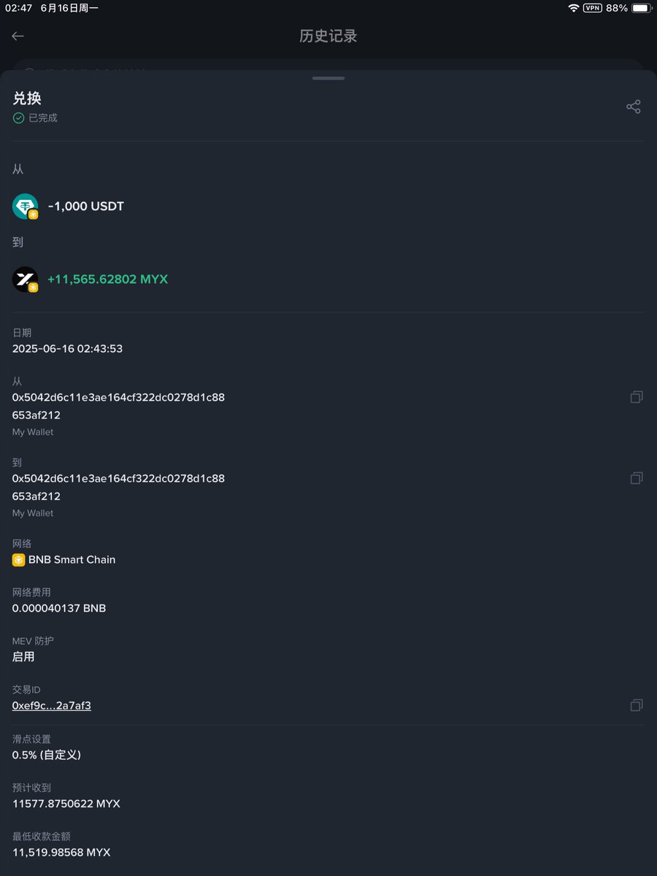
Task: Tap the battery indicator in status bar
Action: pyautogui.click(x=641, y=8)
